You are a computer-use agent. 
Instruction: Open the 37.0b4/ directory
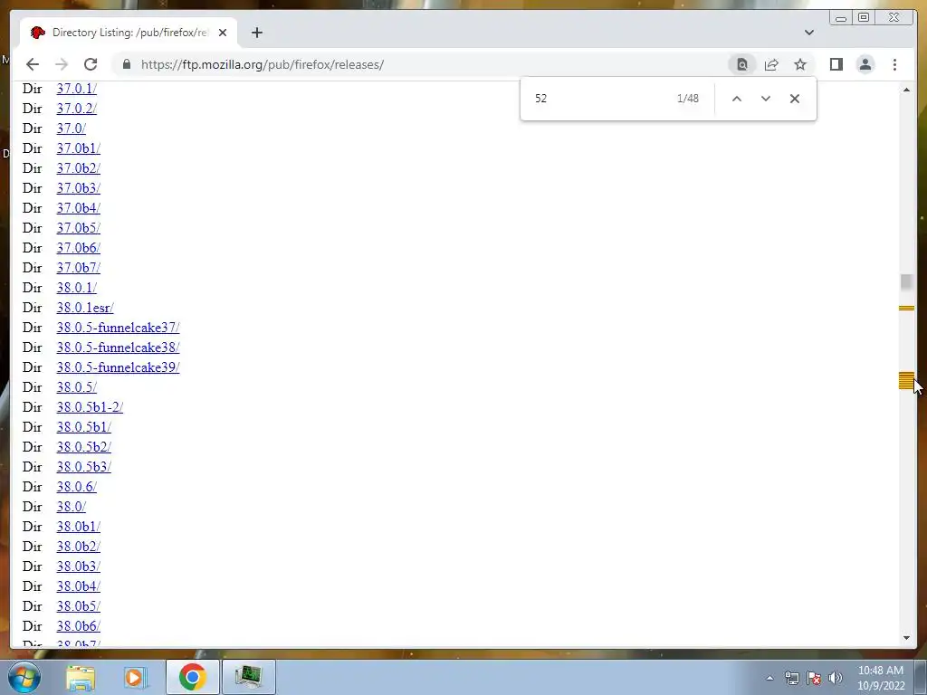pos(78,208)
